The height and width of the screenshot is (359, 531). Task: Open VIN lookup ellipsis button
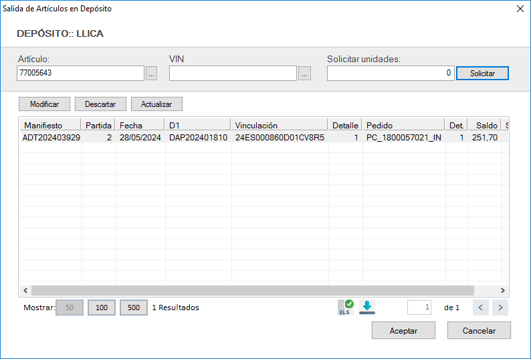305,74
